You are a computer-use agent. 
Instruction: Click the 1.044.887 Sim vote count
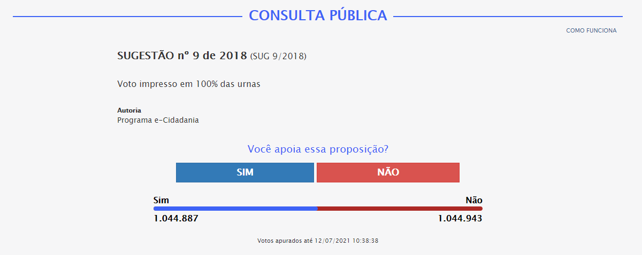point(176,219)
